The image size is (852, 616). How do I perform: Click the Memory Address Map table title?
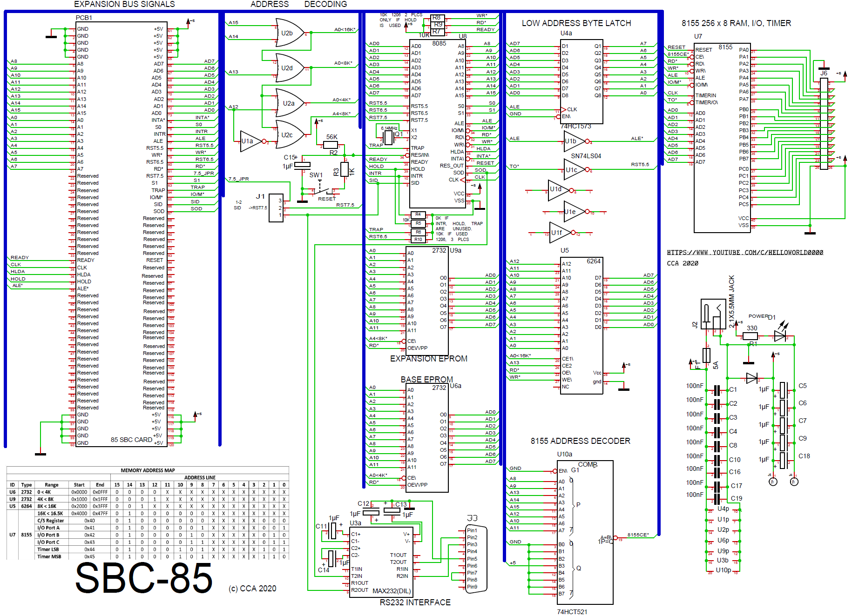[148, 470]
